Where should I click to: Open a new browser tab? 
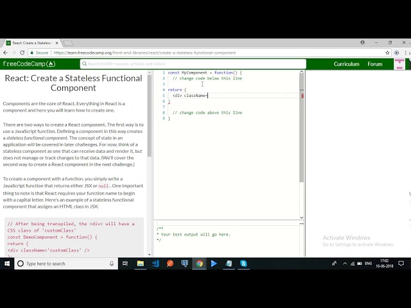[68, 43]
